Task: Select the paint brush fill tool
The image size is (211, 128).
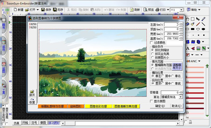Action: click(x=193, y=24)
